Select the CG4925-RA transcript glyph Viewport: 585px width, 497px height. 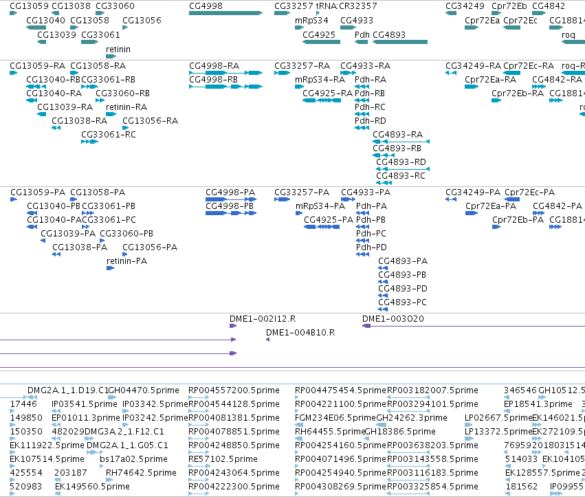[321, 100]
